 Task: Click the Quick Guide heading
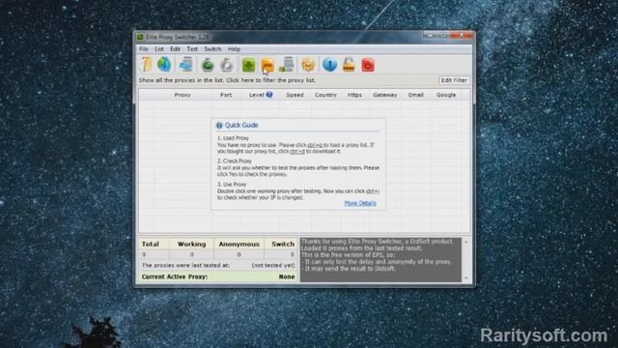click(x=241, y=125)
